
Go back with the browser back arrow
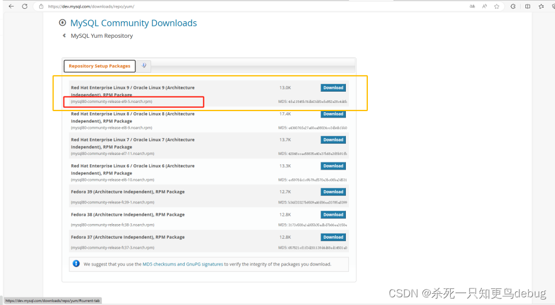(x=11, y=7)
